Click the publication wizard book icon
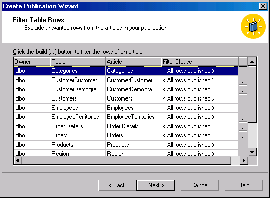Viewport: 270px width, 198px height. point(253,27)
